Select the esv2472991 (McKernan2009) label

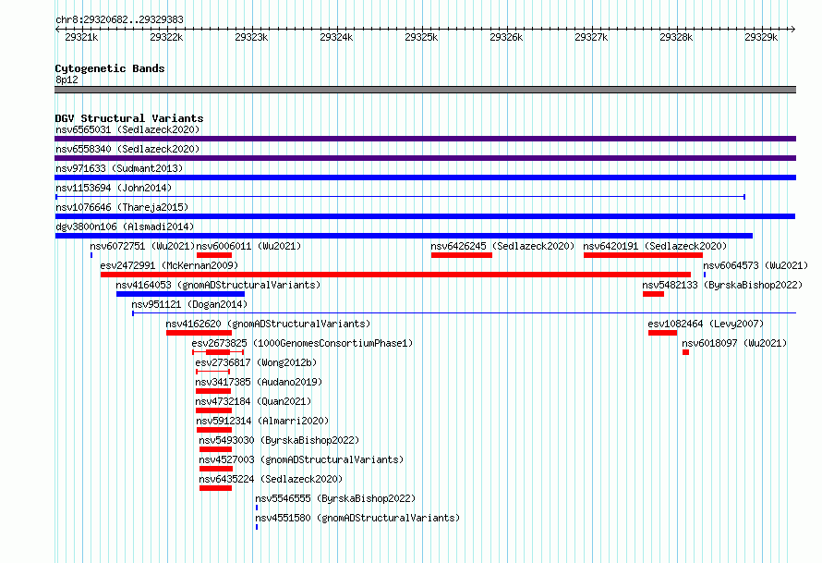(x=169, y=265)
